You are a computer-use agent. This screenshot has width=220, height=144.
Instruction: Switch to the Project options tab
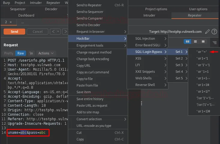[156, 9]
